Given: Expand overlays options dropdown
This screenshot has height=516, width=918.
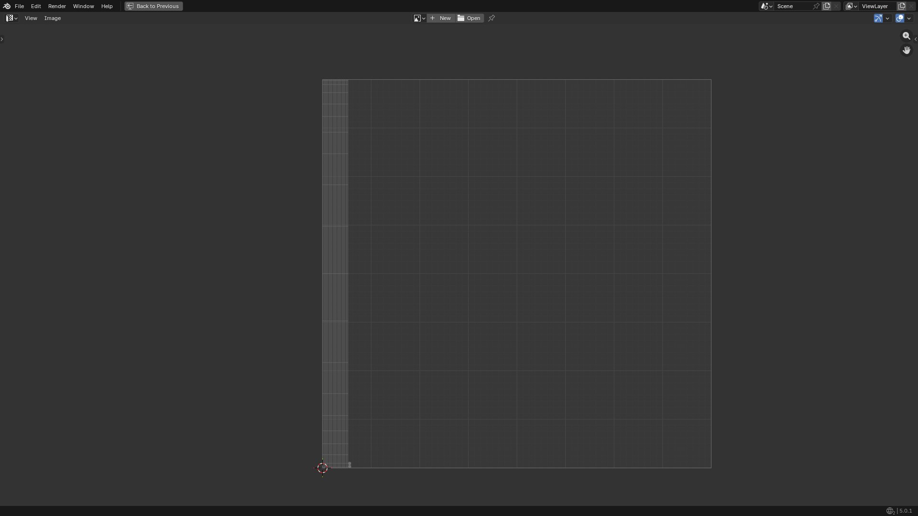Looking at the screenshot, I should click(909, 18).
